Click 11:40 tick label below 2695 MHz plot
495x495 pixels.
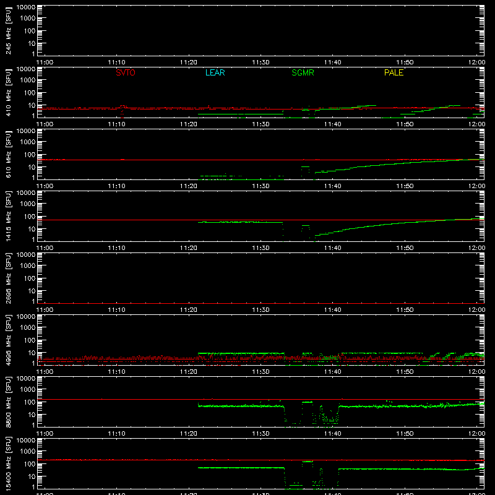pos(333,310)
